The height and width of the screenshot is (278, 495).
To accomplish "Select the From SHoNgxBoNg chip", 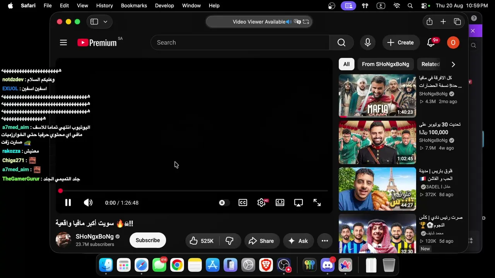I will point(386,64).
